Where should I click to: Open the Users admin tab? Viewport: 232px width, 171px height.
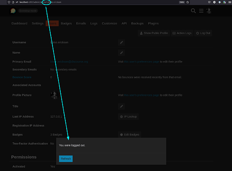point(52,23)
